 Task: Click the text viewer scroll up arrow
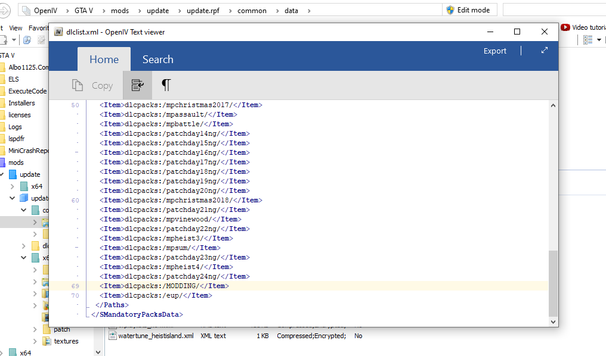[553, 105]
